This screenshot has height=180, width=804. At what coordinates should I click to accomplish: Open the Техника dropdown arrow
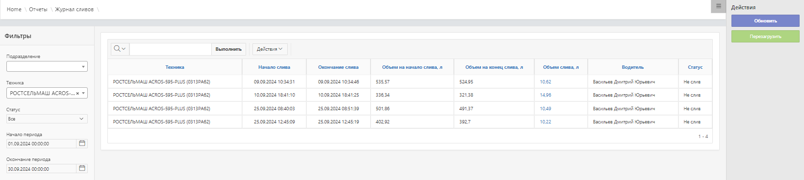coord(84,93)
